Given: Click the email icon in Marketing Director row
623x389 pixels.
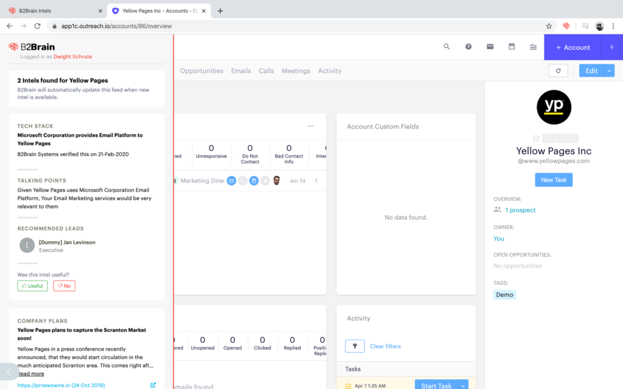Looking at the screenshot, I should click(x=231, y=181).
